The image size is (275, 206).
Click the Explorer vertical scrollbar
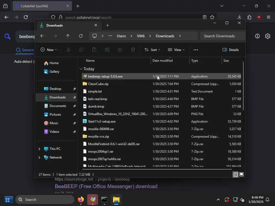click(243, 86)
